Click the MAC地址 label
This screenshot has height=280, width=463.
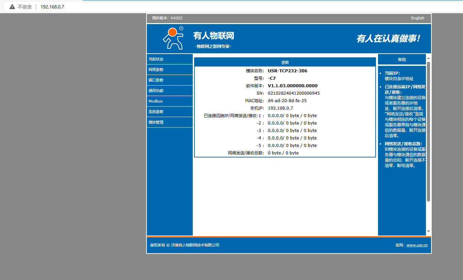pyautogui.click(x=255, y=101)
